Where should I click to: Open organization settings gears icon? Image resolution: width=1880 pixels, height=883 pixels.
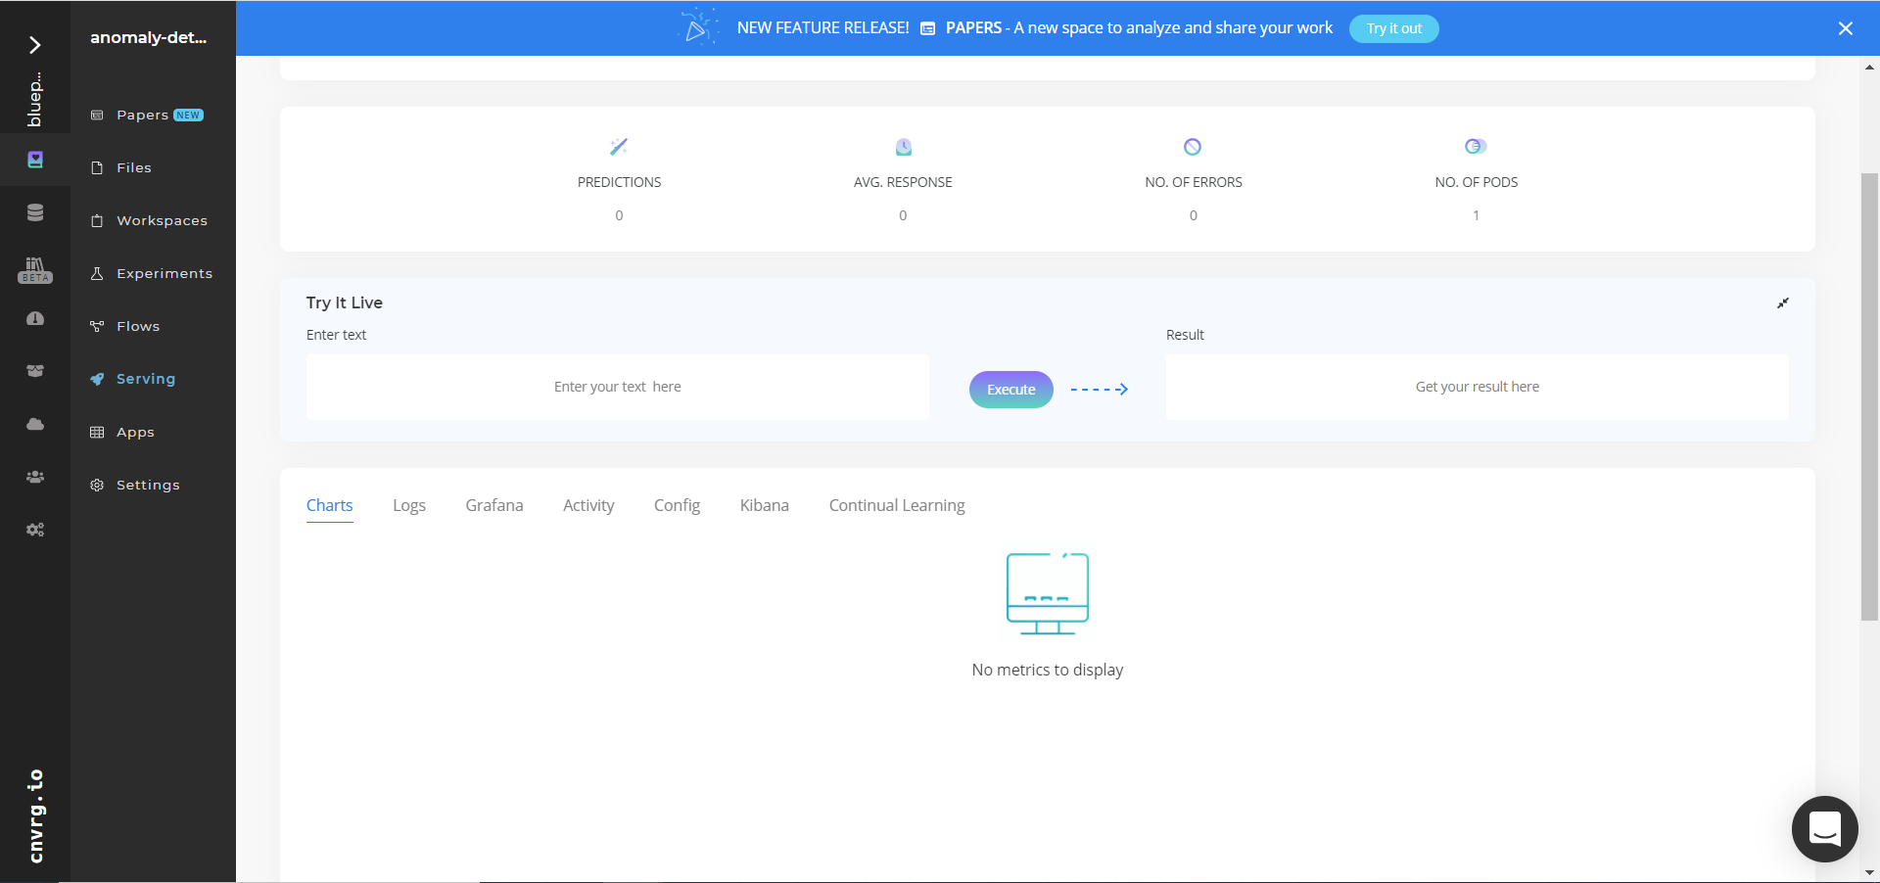pyautogui.click(x=35, y=530)
